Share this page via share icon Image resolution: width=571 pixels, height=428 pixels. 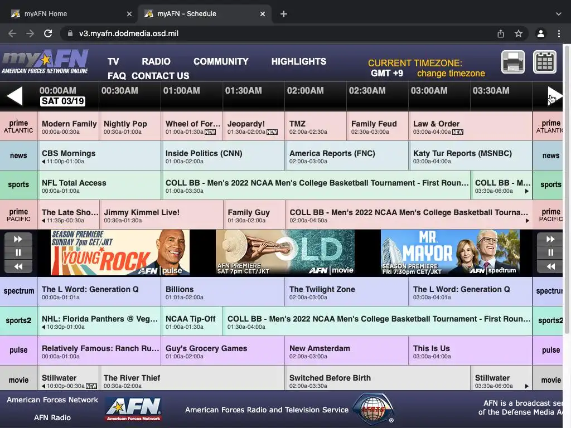tap(501, 33)
